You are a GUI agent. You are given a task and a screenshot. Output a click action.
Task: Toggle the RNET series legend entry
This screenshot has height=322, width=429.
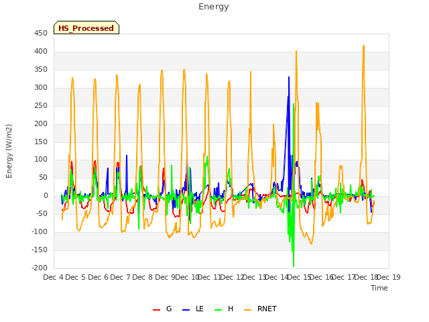[x=260, y=309]
